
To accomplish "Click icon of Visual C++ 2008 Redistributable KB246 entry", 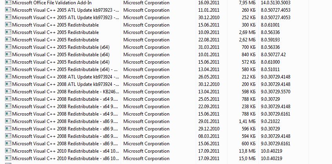I will 8,92.
